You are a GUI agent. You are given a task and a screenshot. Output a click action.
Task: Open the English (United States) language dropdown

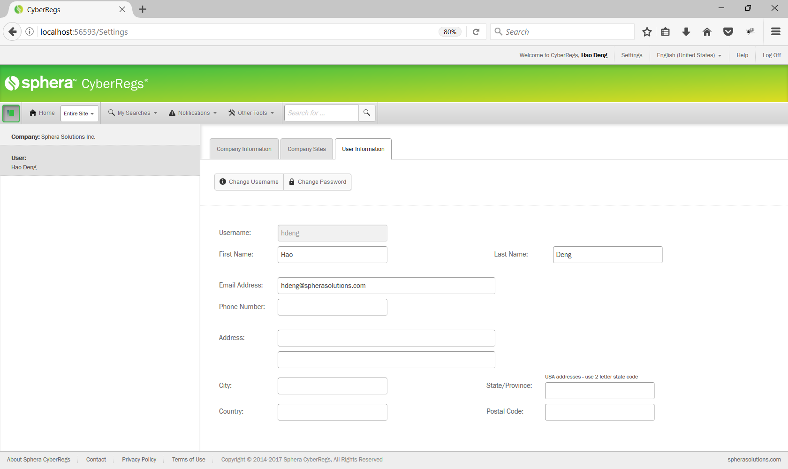click(689, 55)
